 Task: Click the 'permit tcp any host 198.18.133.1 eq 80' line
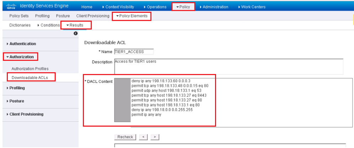tap(166, 105)
